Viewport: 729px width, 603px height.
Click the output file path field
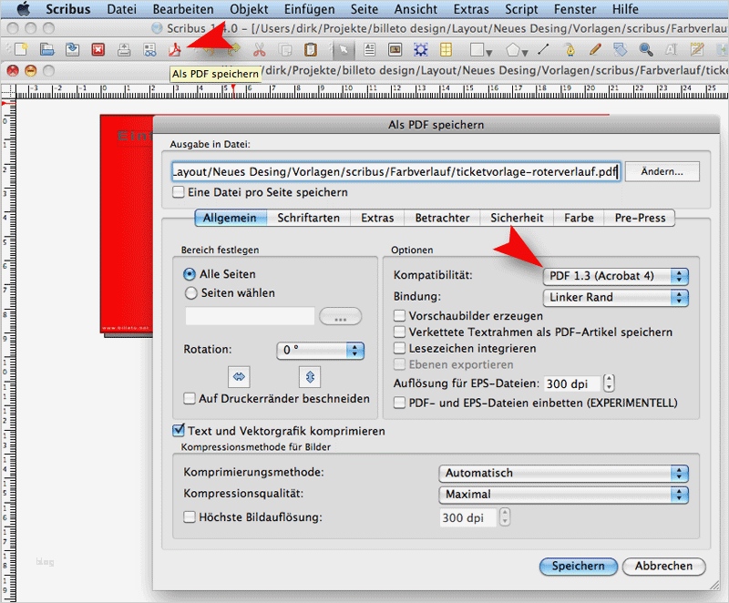click(x=396, y=172)
